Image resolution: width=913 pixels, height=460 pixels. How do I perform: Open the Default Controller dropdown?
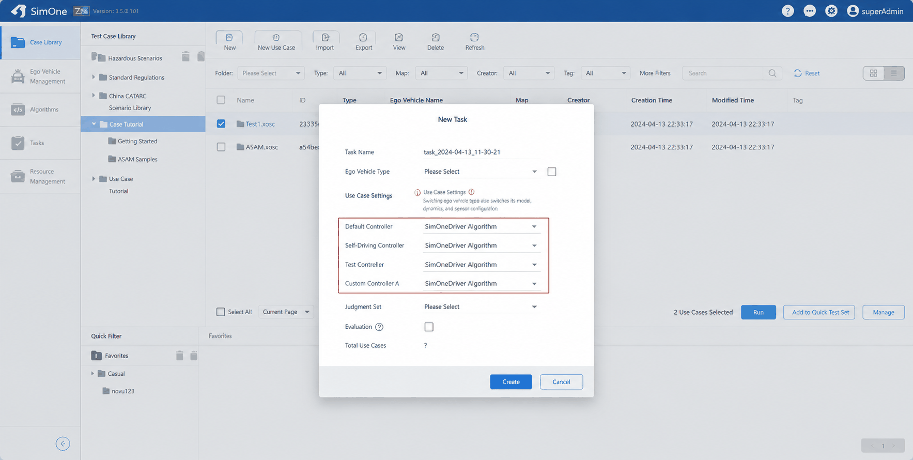tap(481, 226)
